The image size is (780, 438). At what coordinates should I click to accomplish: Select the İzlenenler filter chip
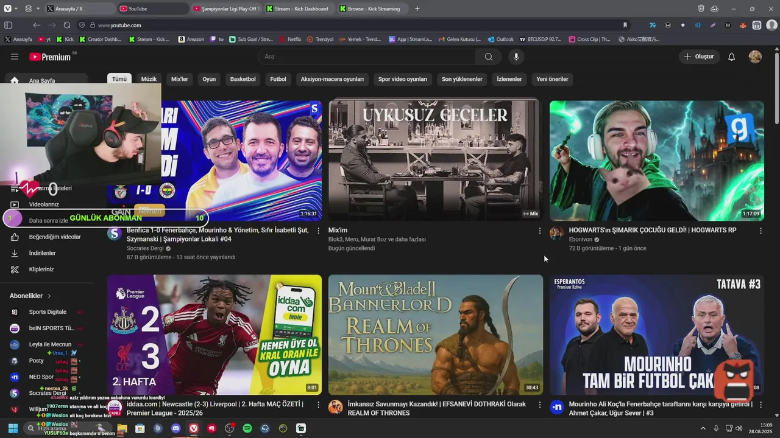(x=509, y=79)
